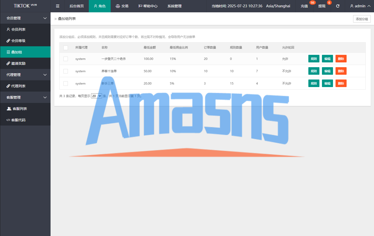Click the refresh icon in top bar

(x=338, y=6)
